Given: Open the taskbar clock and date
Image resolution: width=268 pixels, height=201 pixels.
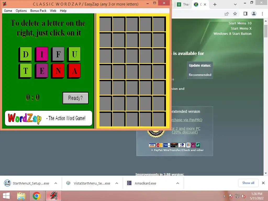Looking at the screenshot, I should [x=257, y=196].
